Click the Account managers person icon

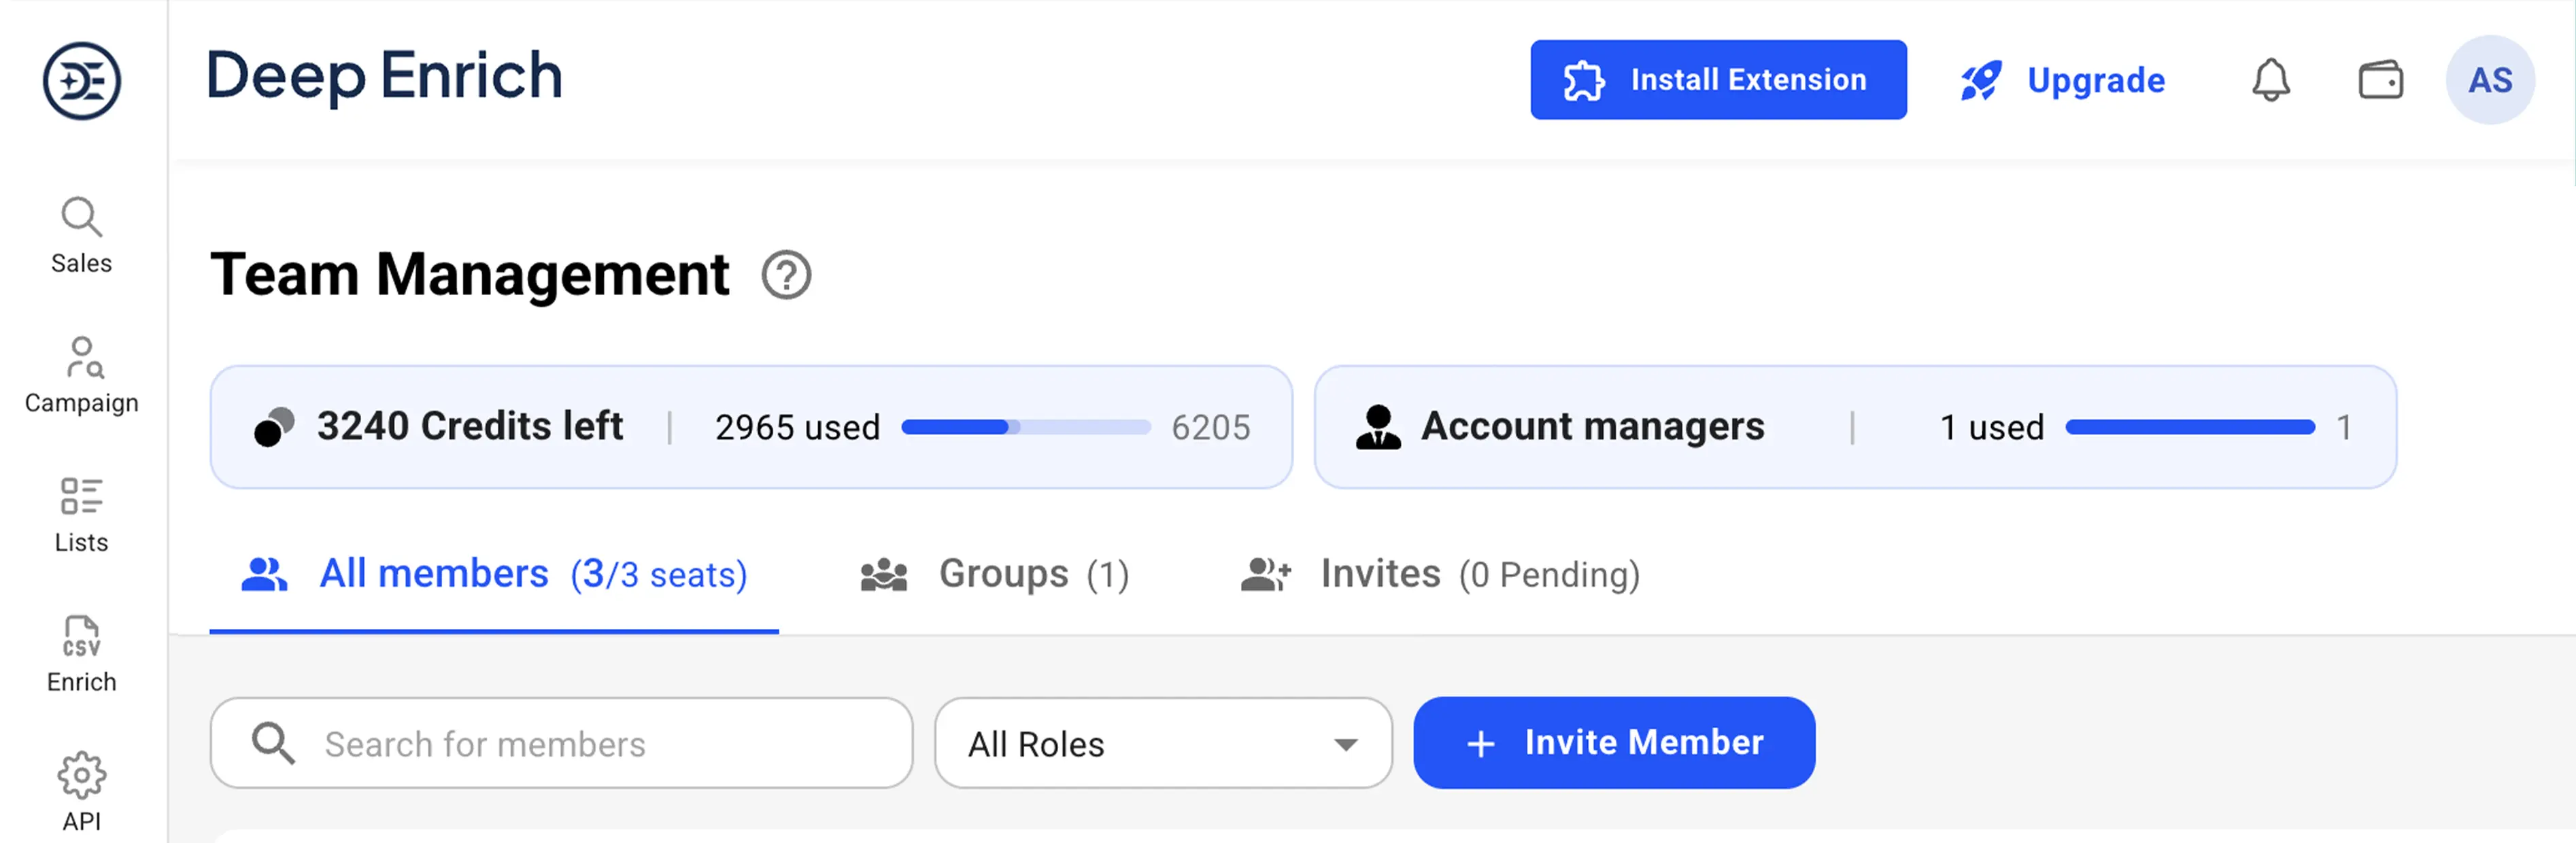(1378, 427)
